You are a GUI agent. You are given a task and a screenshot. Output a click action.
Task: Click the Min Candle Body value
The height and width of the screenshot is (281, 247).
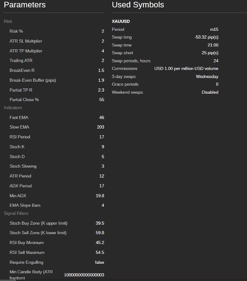[84, 275]
